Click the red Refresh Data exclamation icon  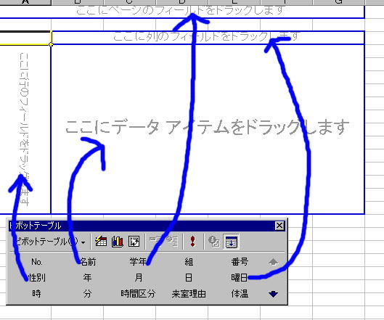(193, 242)
